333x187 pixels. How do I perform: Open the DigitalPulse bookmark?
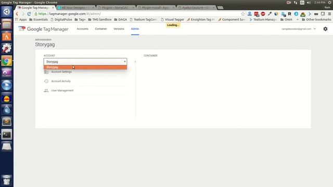pyautogui.click(x=61, y=20)
